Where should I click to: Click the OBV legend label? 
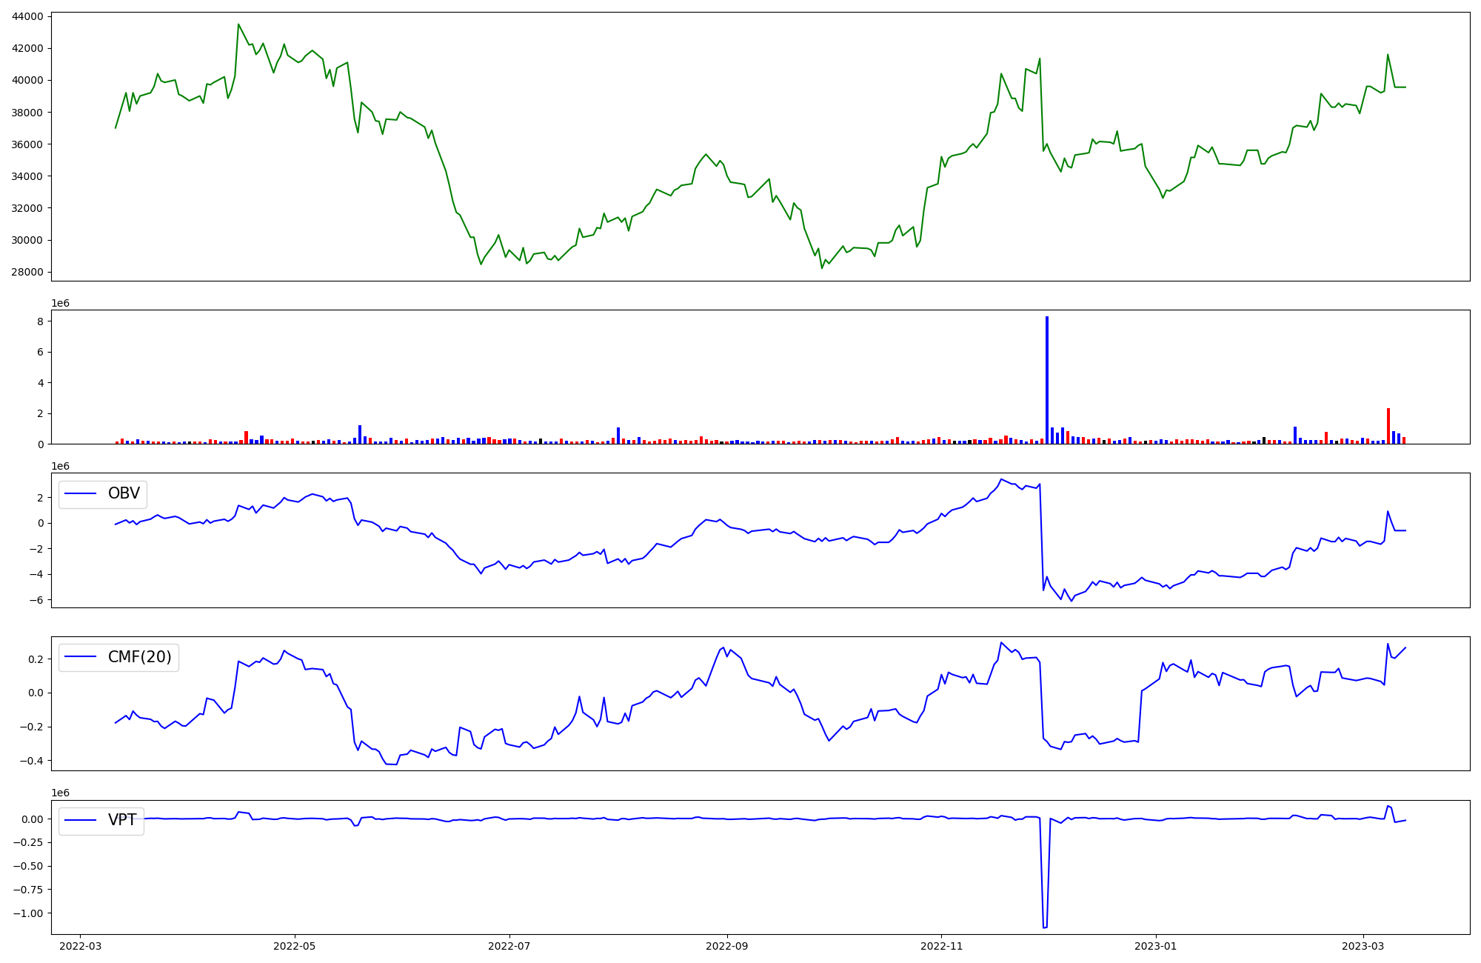(x=124, y=494)
